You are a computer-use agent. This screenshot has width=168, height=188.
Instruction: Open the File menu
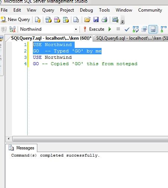4,10
